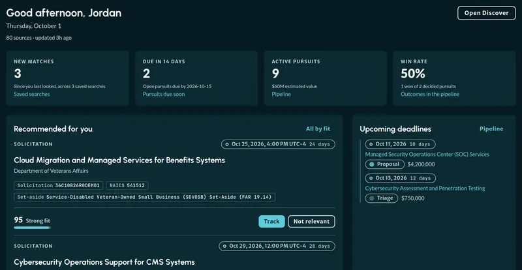This screenshot has height=270, width=522.
Task: Click the NAICS 541512 tag
Action: (127, 185)
